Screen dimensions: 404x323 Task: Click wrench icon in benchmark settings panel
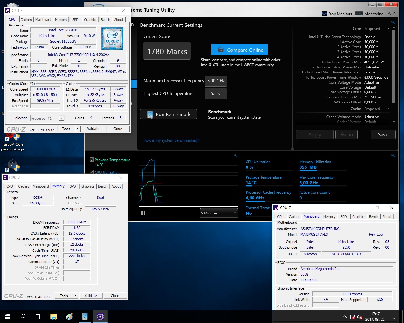(x=393, y=22)
